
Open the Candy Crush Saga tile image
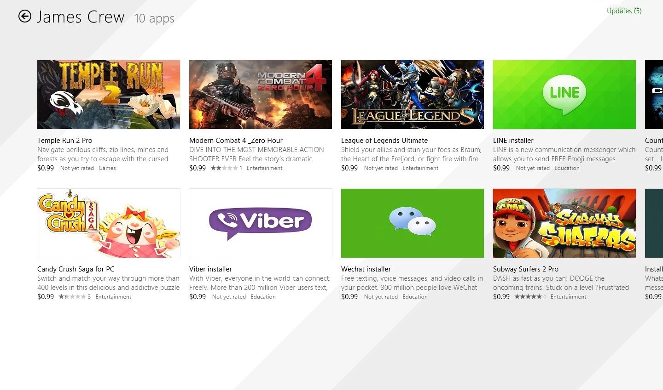(x=109, y=223)
